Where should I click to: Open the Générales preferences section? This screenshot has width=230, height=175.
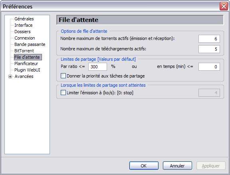(24, 19)
